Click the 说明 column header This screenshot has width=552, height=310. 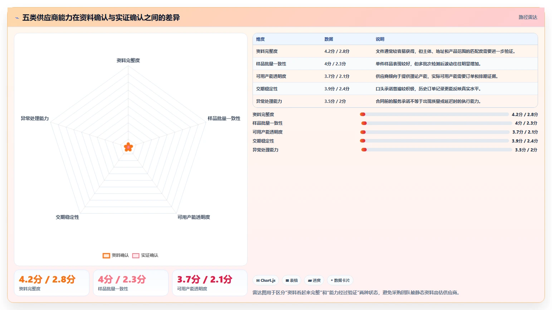pyautogui.click(x=380, y=39)
